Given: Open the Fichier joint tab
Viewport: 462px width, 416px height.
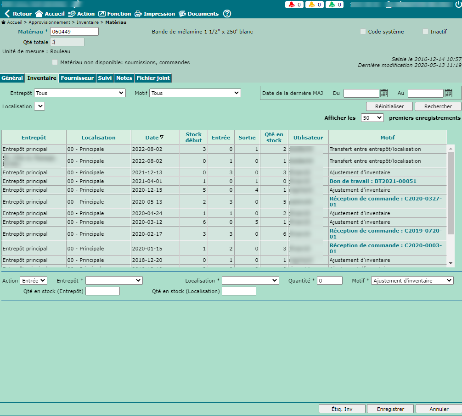Looking at the screenshot, I should click(x=153, y=78).
